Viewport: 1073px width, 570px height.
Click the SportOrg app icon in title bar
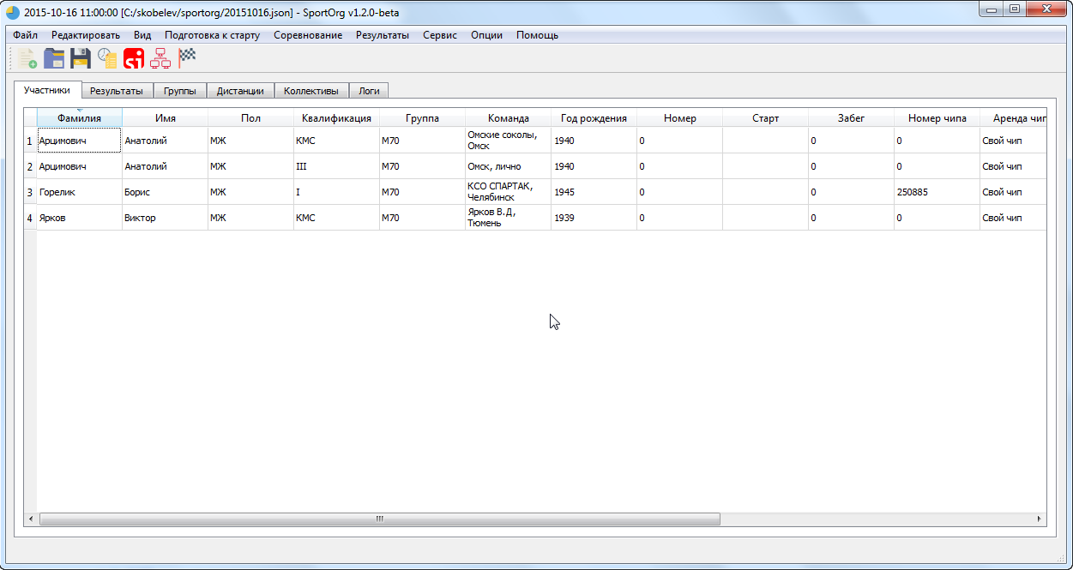(x=13, y=13)
